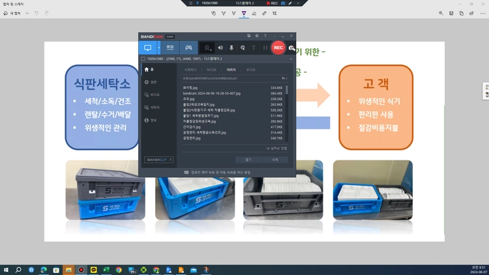Open the 새 캡처 dropdown arrow
Viewport: 489px width, 275px height.
click(x=27, y=14)
